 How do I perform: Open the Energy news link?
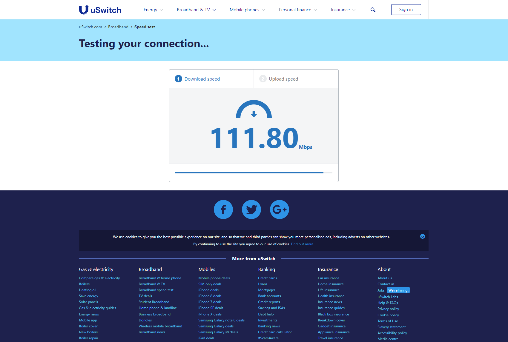[x=89, y=314]
